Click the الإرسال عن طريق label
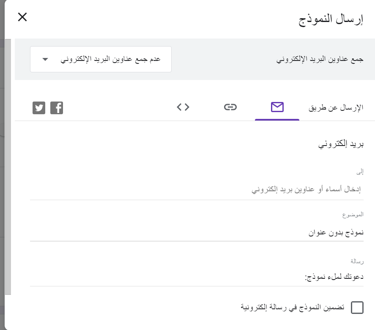Viewport: 375px width, 330px height. pos(336,107)
